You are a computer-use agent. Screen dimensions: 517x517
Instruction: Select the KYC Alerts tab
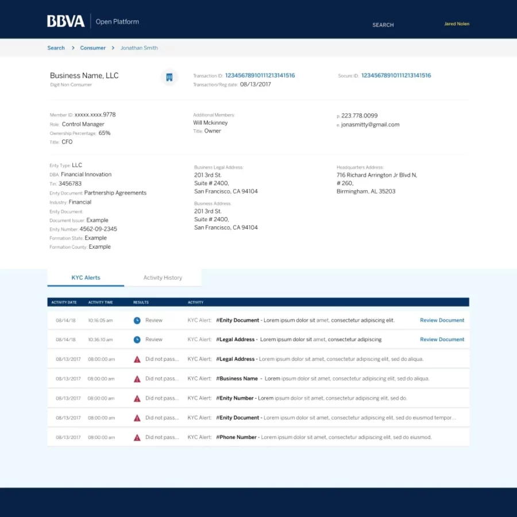coord(85,277)
